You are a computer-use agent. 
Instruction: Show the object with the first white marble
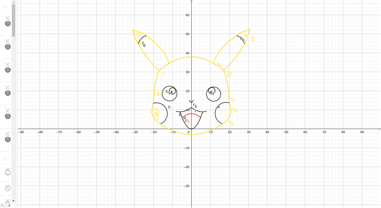click(x=8, y=172)
